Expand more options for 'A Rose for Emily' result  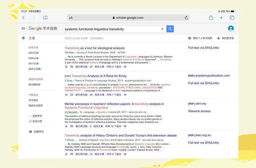125,95
